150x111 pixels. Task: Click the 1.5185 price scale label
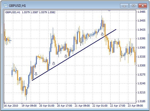pyautogui.click(x=141, y=101)
